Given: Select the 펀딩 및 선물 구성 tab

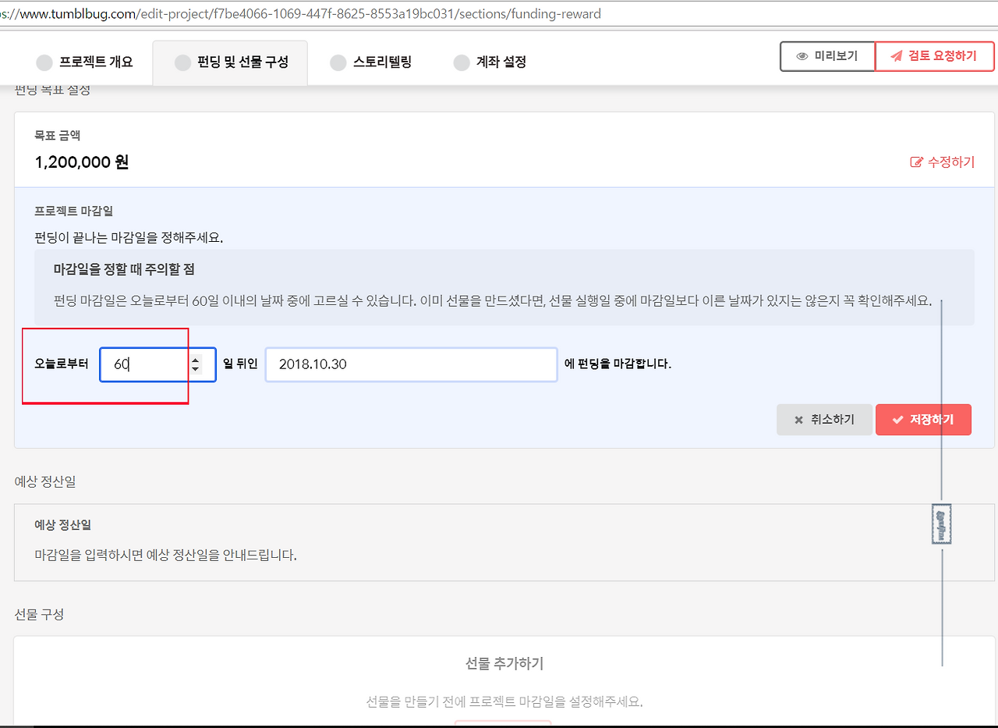Looking at the screenshot, I should click(230, 62).
